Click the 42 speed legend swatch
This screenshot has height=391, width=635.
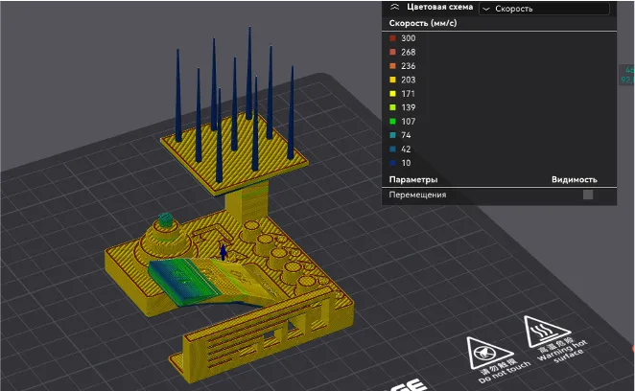tap(392, 149)
